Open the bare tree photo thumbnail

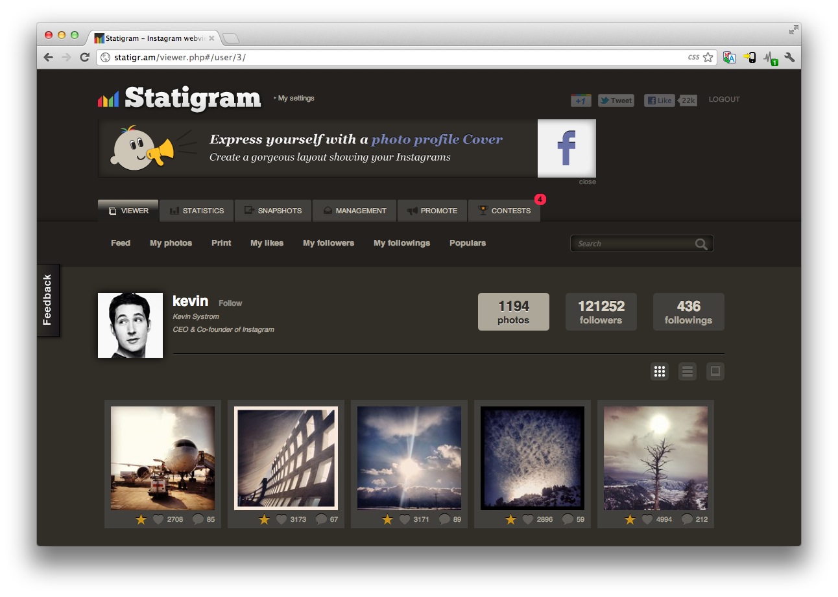[656, 458]
